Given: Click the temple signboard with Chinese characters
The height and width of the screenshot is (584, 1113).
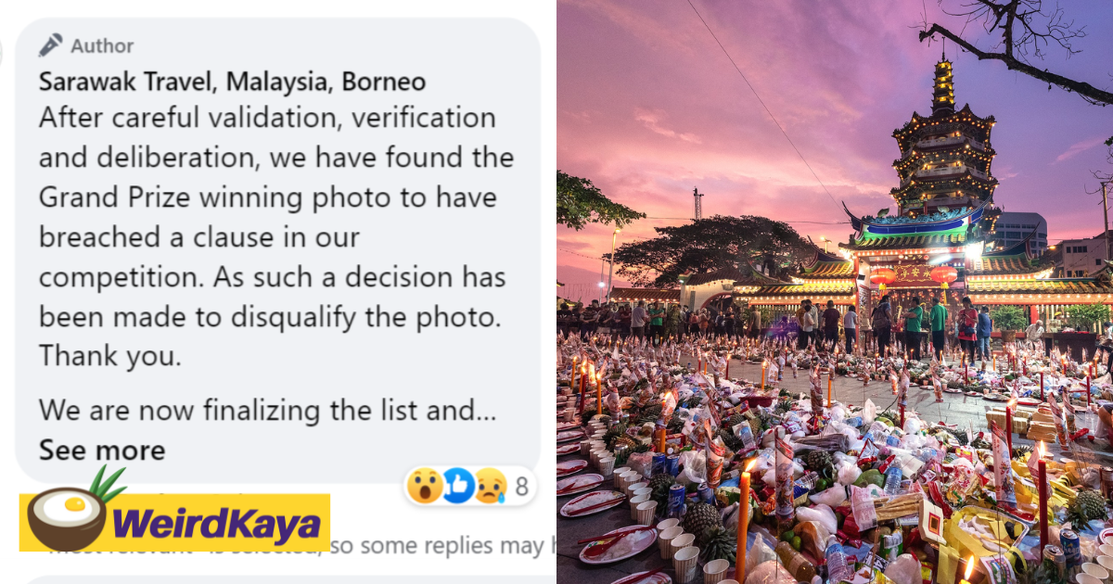Looking at the screenshot, I should (x=913, y=273).
